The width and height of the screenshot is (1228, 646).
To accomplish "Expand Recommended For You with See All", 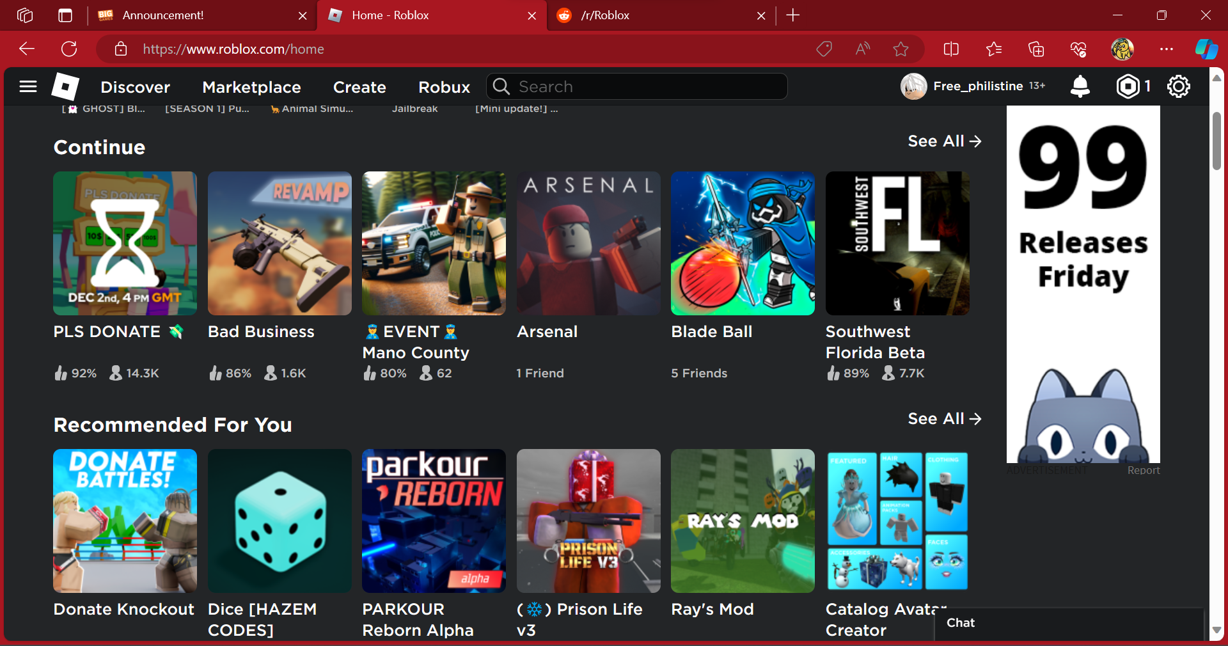I will (944, 419).
